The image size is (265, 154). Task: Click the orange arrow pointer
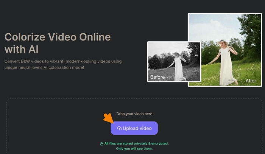point(108,118)
